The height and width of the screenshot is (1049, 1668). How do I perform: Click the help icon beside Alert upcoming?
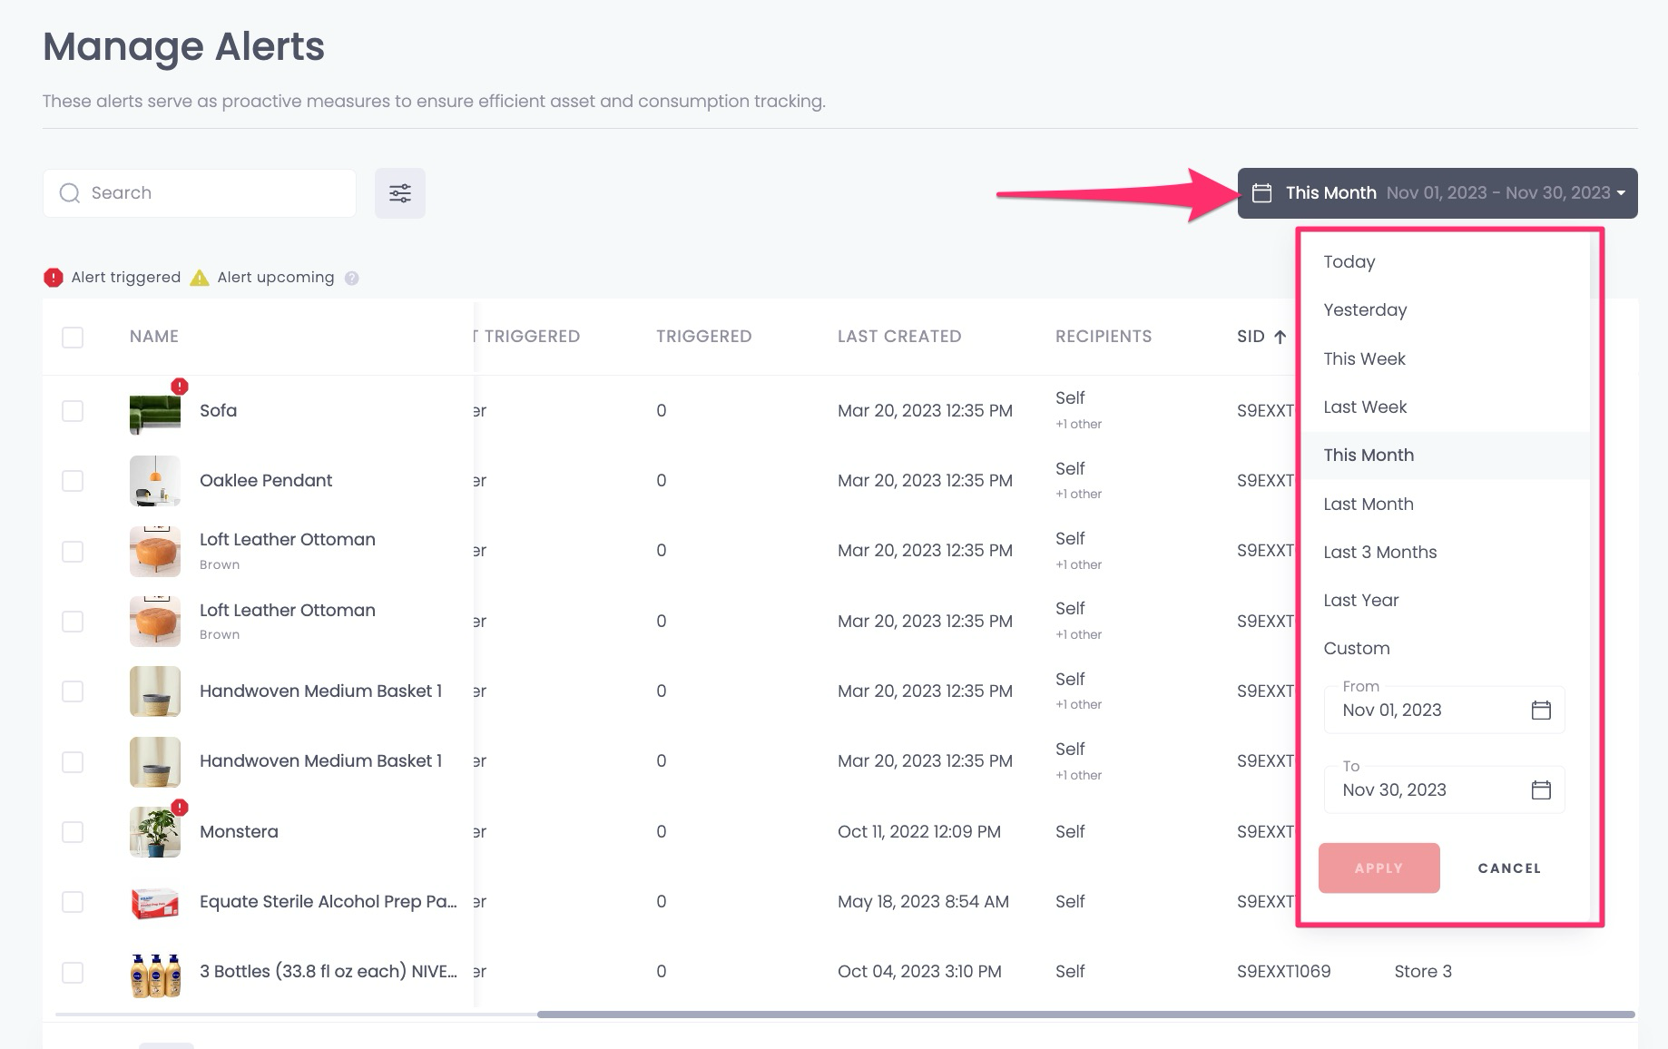click(352, 279)
